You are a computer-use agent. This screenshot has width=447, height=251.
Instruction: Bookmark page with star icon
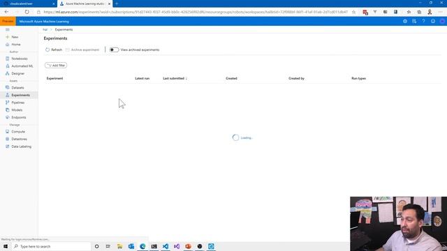coord(353,12)
